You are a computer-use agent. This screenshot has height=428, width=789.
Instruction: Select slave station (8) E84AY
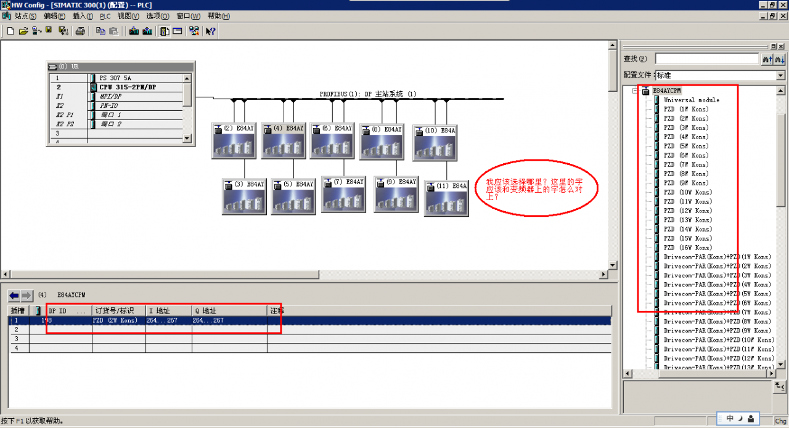click(382, 142)
